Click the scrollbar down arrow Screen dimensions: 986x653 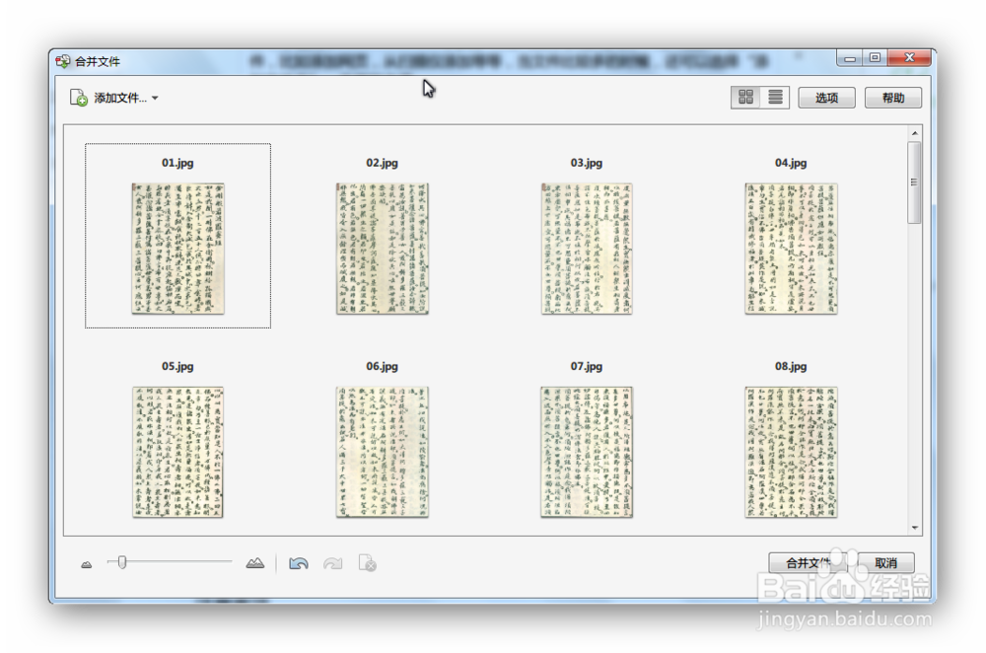click(x=914, y=528)
